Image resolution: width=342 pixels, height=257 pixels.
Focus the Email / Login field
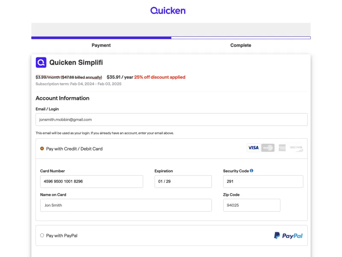pyautogui.click(x=172, y=120)
